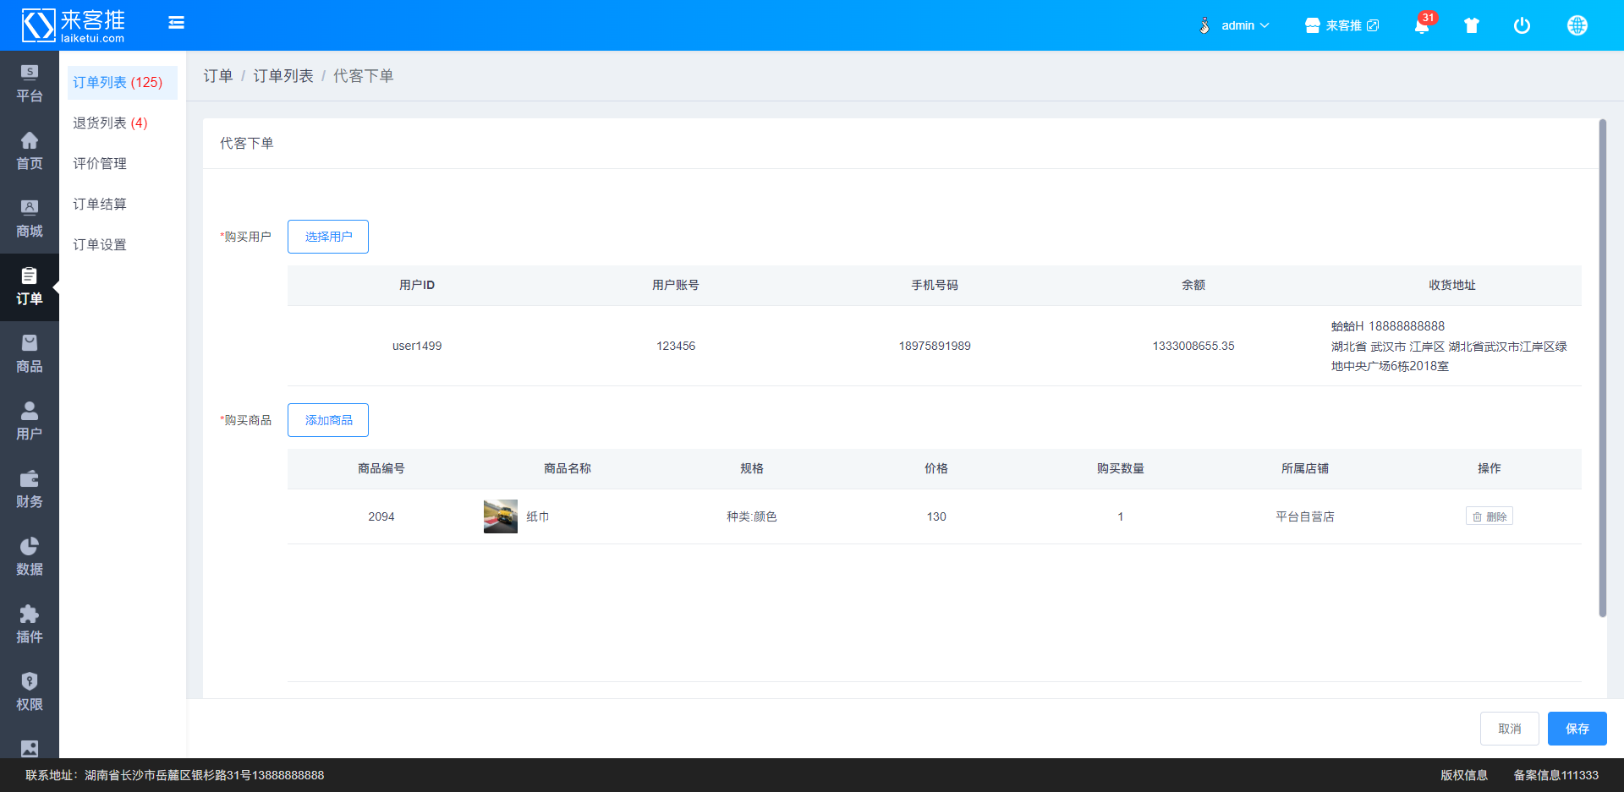
Task: Open 用户 section in sidebar
Action: click(30, 423)
